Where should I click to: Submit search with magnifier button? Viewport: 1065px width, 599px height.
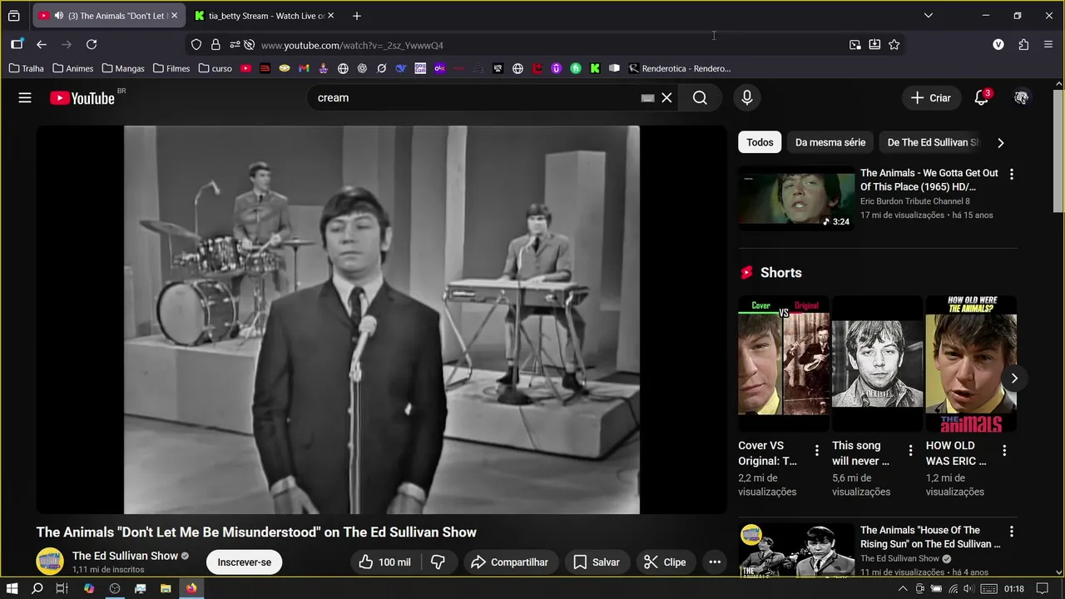pos(700,97)
